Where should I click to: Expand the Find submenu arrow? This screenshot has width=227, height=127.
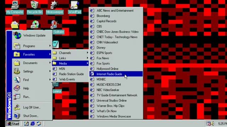(x=50, y=80)
